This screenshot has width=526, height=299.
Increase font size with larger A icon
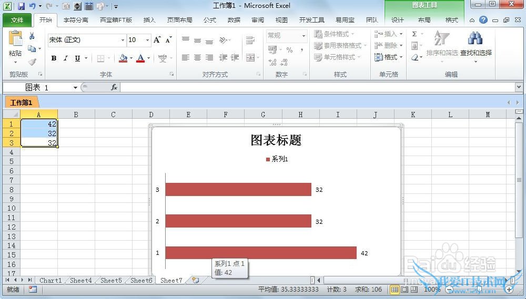tap(157, 40)
